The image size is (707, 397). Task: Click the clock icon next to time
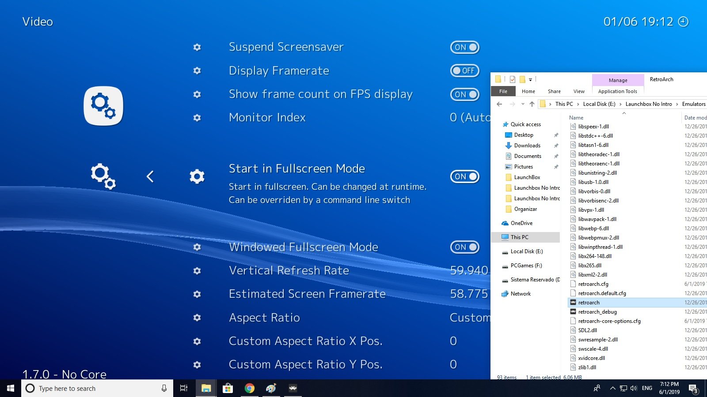point(683,22)
